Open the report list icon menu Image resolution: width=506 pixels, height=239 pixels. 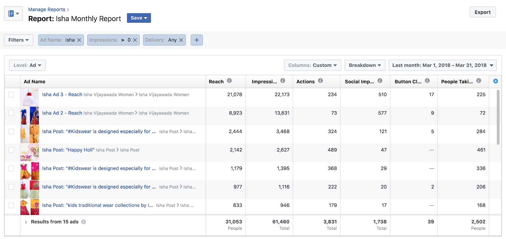point(13,14)
